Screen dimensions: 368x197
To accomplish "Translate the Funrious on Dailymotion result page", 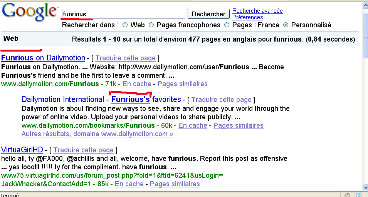I will 125,58.
